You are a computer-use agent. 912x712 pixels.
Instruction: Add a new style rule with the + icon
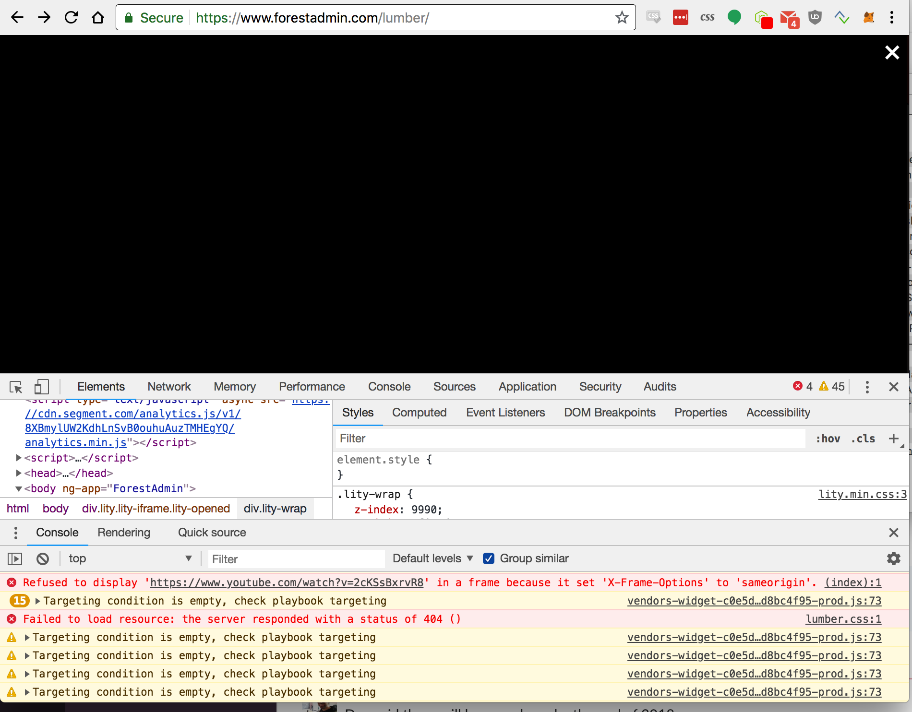click(894, 438)
